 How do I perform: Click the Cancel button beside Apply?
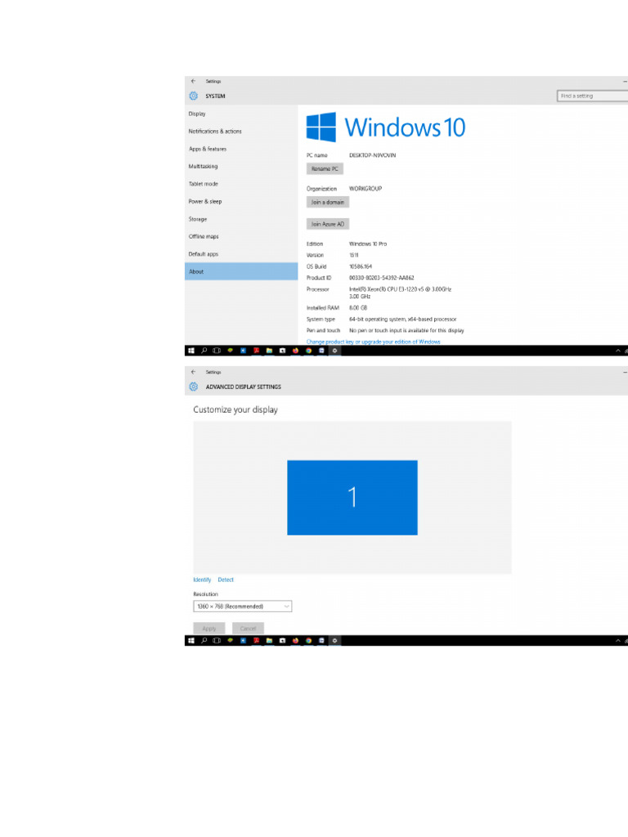248,629
